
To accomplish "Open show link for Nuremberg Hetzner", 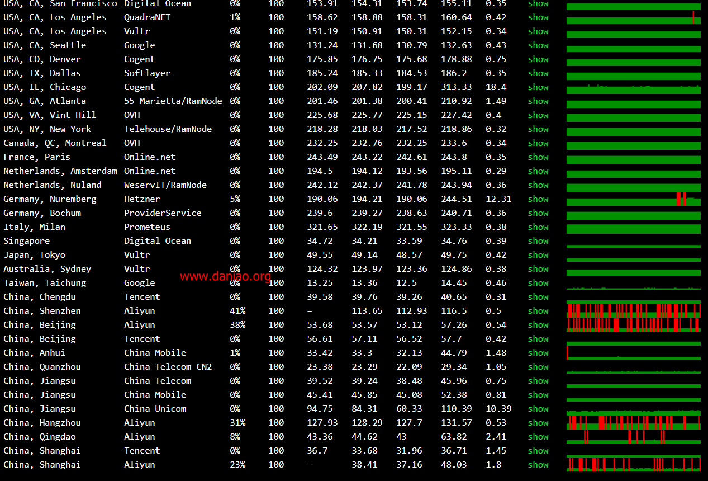I will [538, 199].
